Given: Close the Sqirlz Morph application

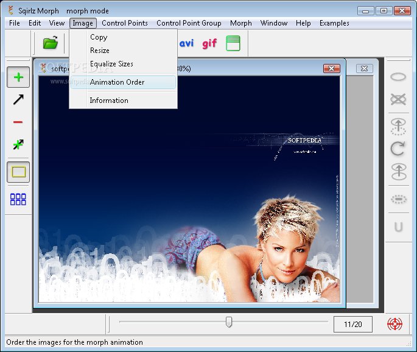Looking at the screenshot, I should (402, 11).
